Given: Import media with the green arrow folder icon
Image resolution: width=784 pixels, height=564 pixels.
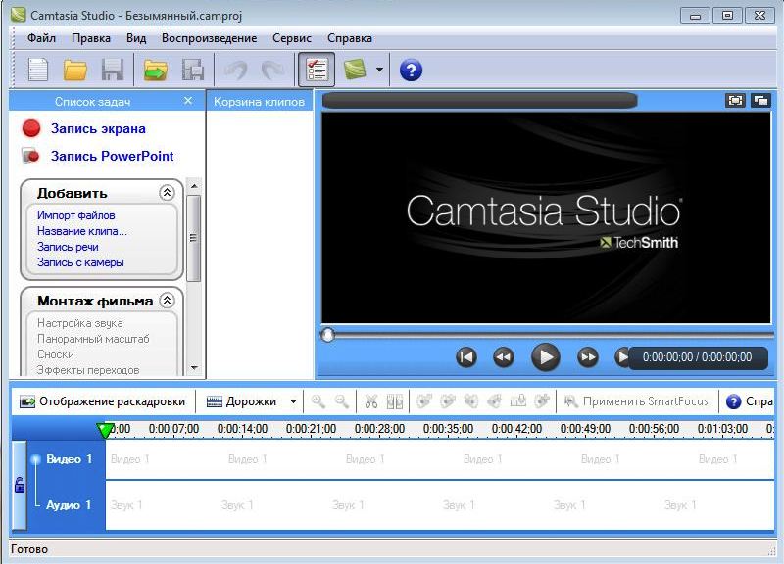Looking at the screenshot, I should point(156,70).
